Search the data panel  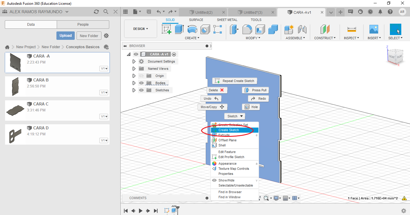pos(106,12)
